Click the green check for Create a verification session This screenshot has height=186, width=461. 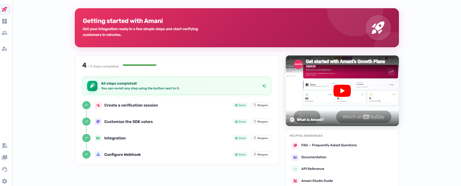tap(86, 105)
